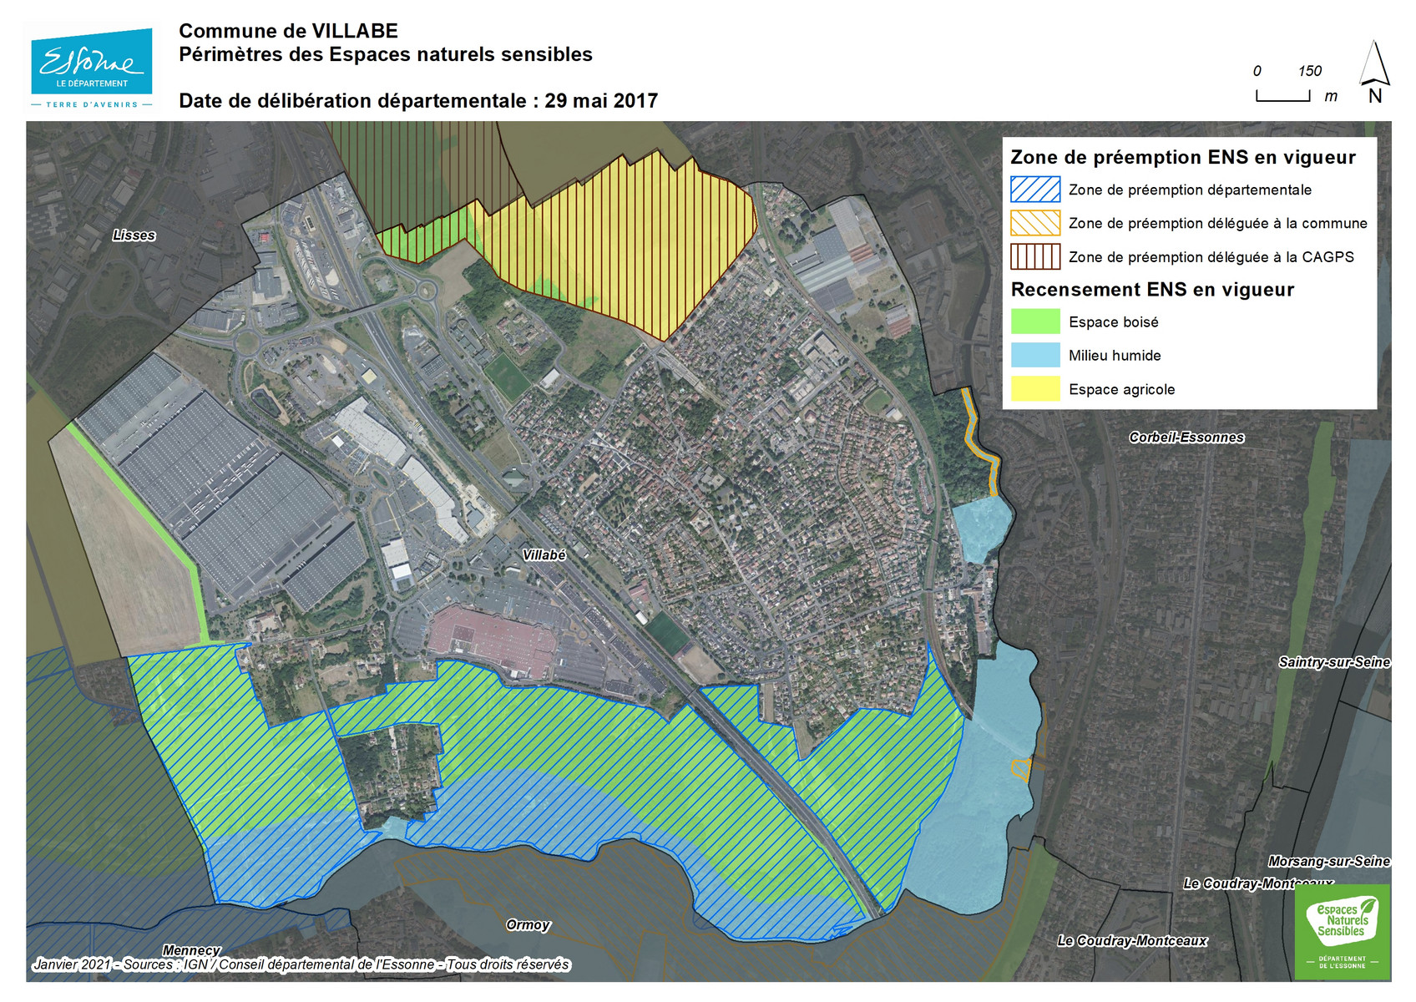Click the light blue Milieu humide swatch

point(1035,355)
